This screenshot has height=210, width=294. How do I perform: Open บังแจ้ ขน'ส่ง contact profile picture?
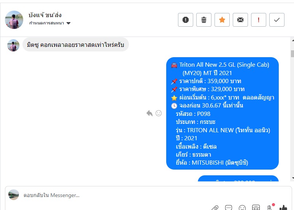pyautogui.click(x=14, y=20)
